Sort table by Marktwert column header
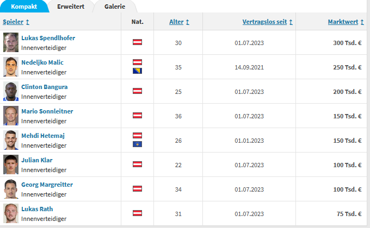This screenshot has width=370, height=228. tap(343, 22)
